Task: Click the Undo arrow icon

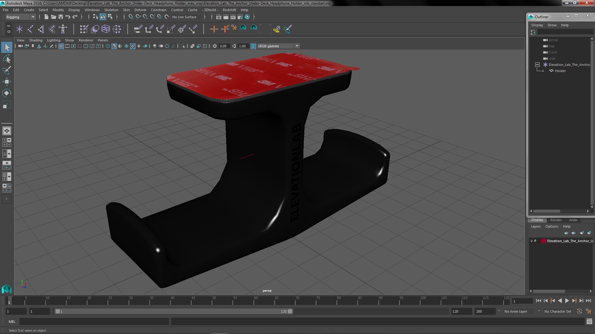Action: [x=68, y=17]
